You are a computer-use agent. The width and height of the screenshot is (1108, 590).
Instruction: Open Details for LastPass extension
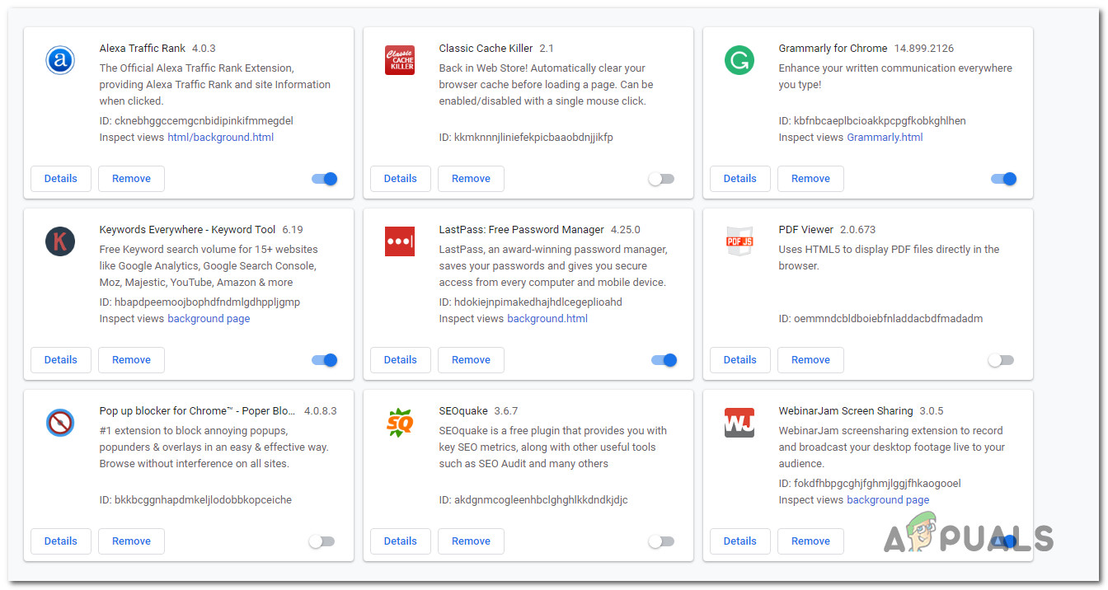point(400,360)
